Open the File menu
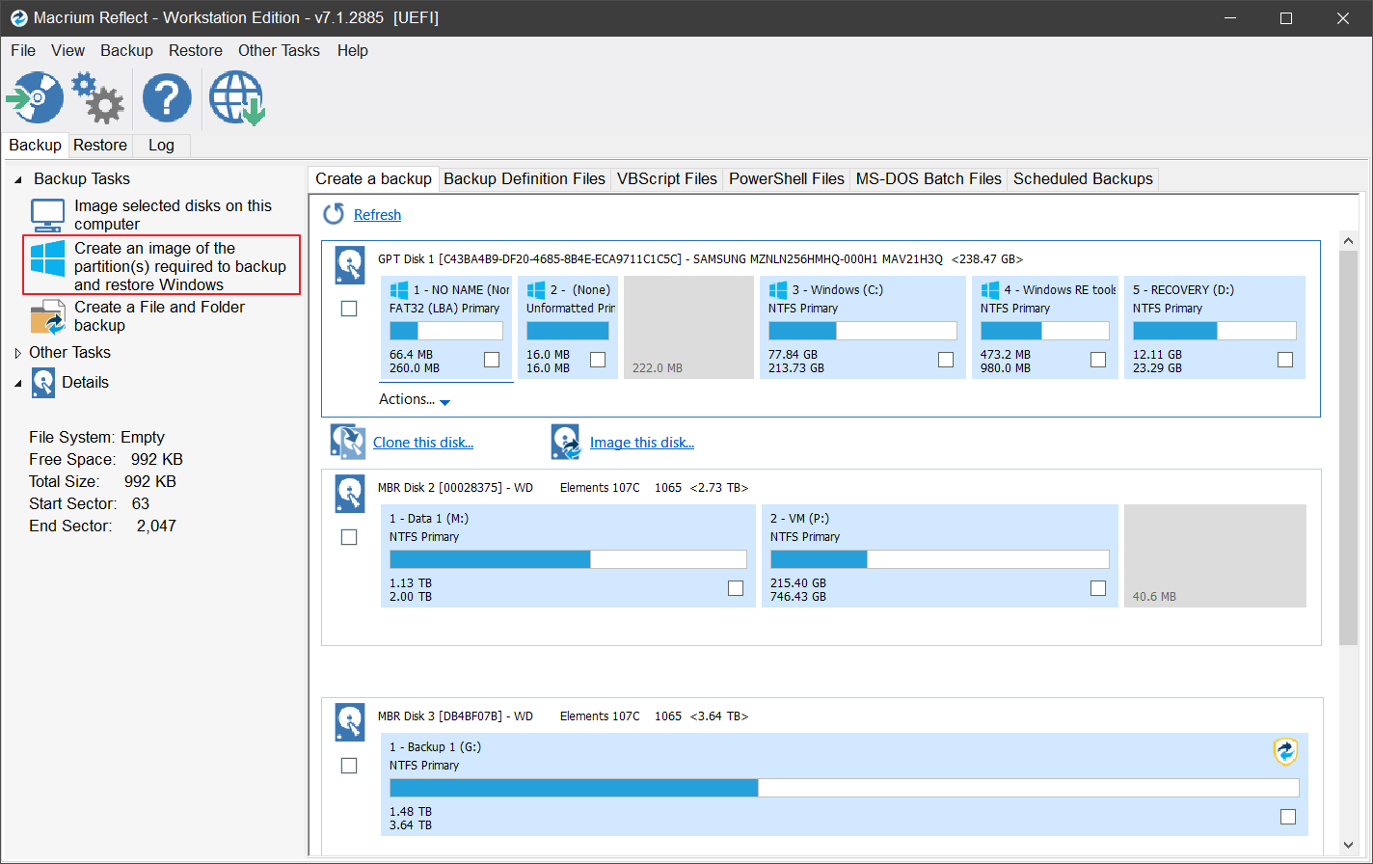 tap(23, 50)
